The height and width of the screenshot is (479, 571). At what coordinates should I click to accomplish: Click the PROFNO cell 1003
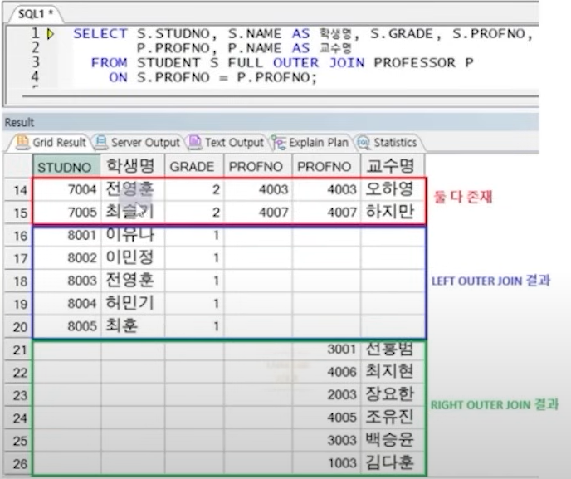327,463
